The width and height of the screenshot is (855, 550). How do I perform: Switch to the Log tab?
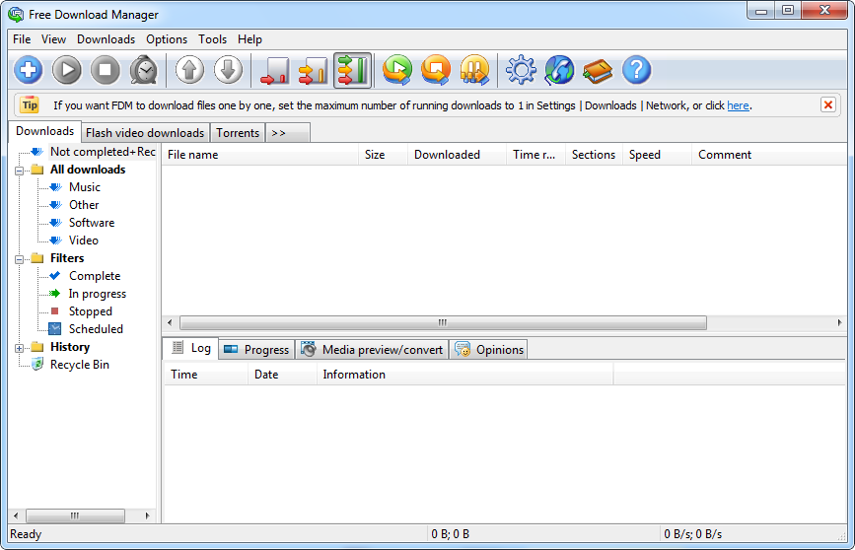point(191,348)
